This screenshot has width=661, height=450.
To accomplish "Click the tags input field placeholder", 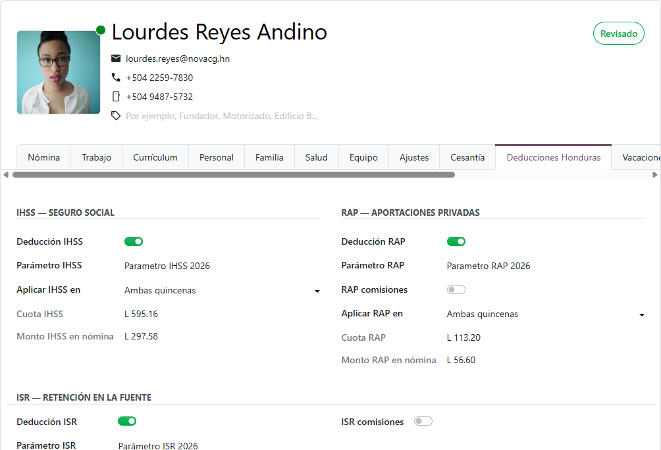I will coord(222,116).
